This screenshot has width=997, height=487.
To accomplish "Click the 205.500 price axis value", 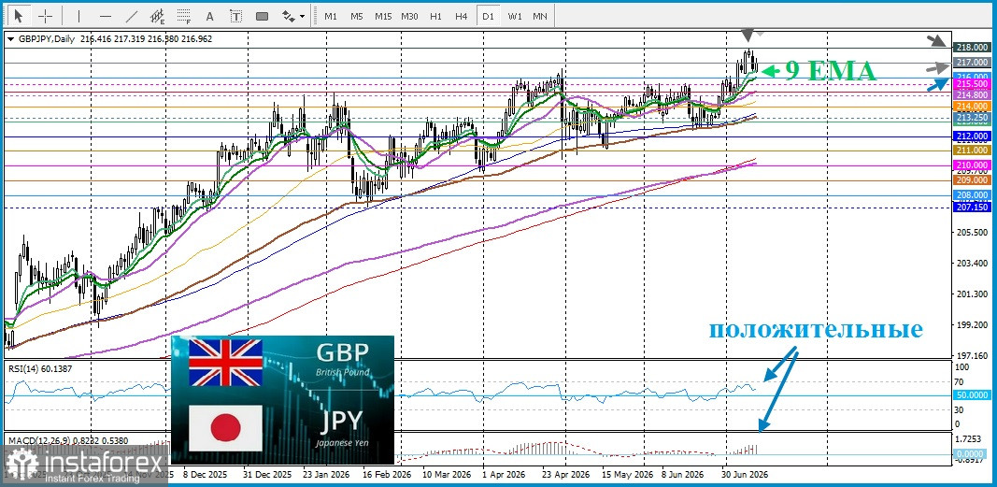I will 970,232.
